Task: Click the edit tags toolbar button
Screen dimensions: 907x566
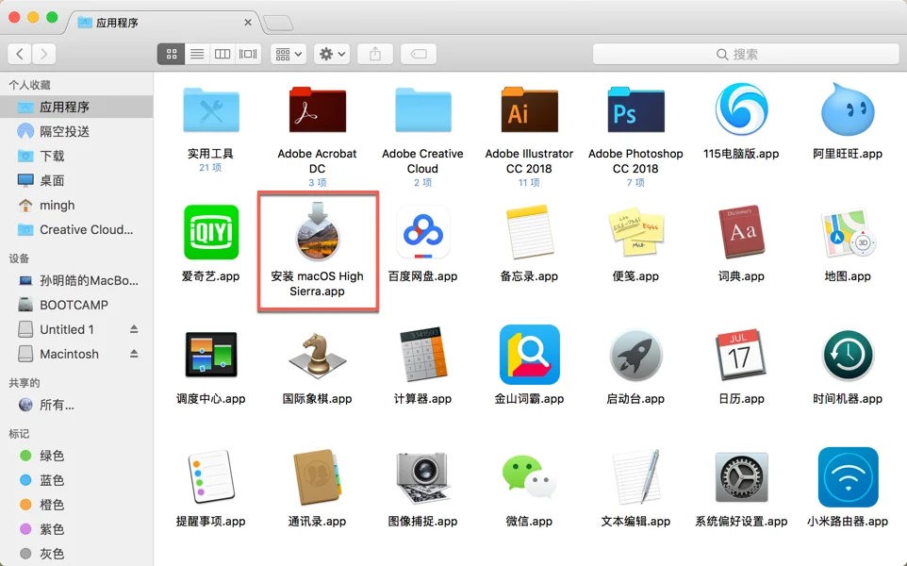Action: 419,54
